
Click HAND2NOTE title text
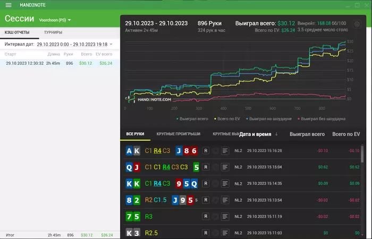[33, 5]
